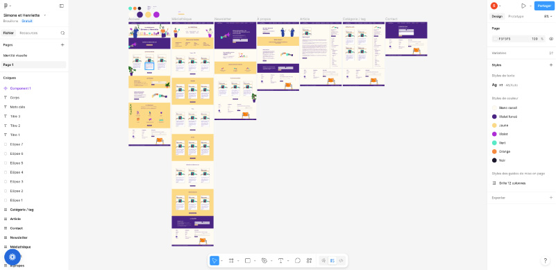
Task: Select the Pen tool in toolbar
Action: click(264, 260)
